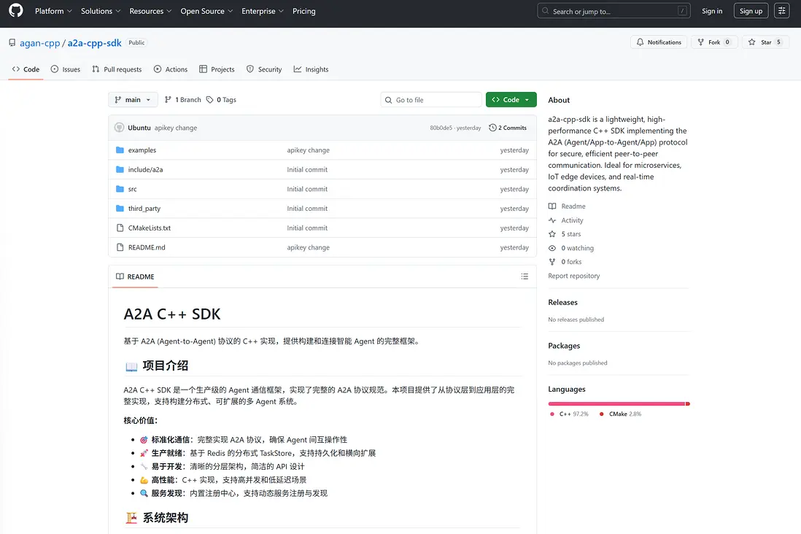Screen dimensions: 801x534
Task: Click the examples folder icon
Action: pos(120,150)
